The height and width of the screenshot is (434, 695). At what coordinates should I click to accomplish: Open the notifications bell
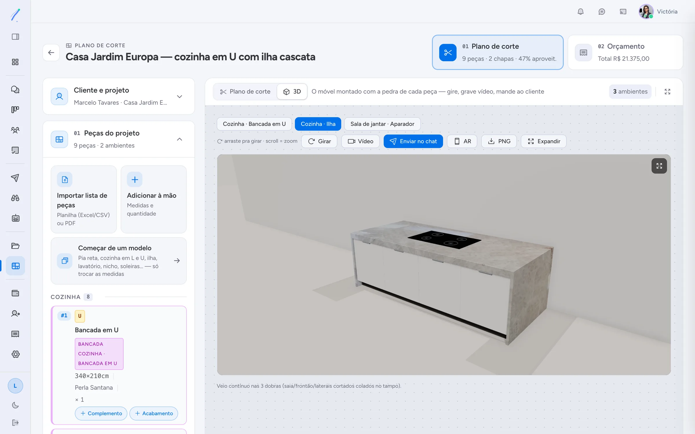(581, 12)
